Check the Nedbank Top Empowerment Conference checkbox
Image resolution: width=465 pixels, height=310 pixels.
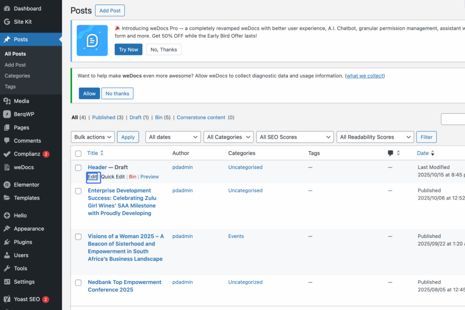click(x=78, y=283)
